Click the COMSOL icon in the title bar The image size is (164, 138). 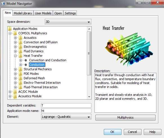pos(3,3)
